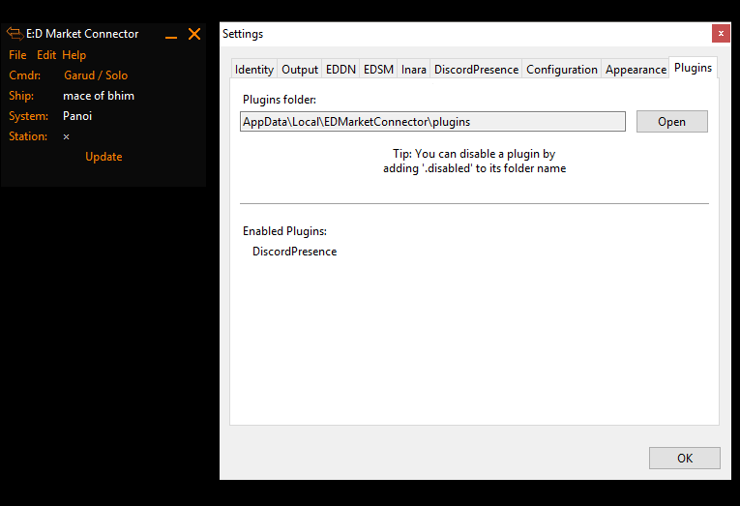Select DiscordPresence in Enabled Plugins list
The width and height of the screenshot is (740, 506).
coord(294,252)
